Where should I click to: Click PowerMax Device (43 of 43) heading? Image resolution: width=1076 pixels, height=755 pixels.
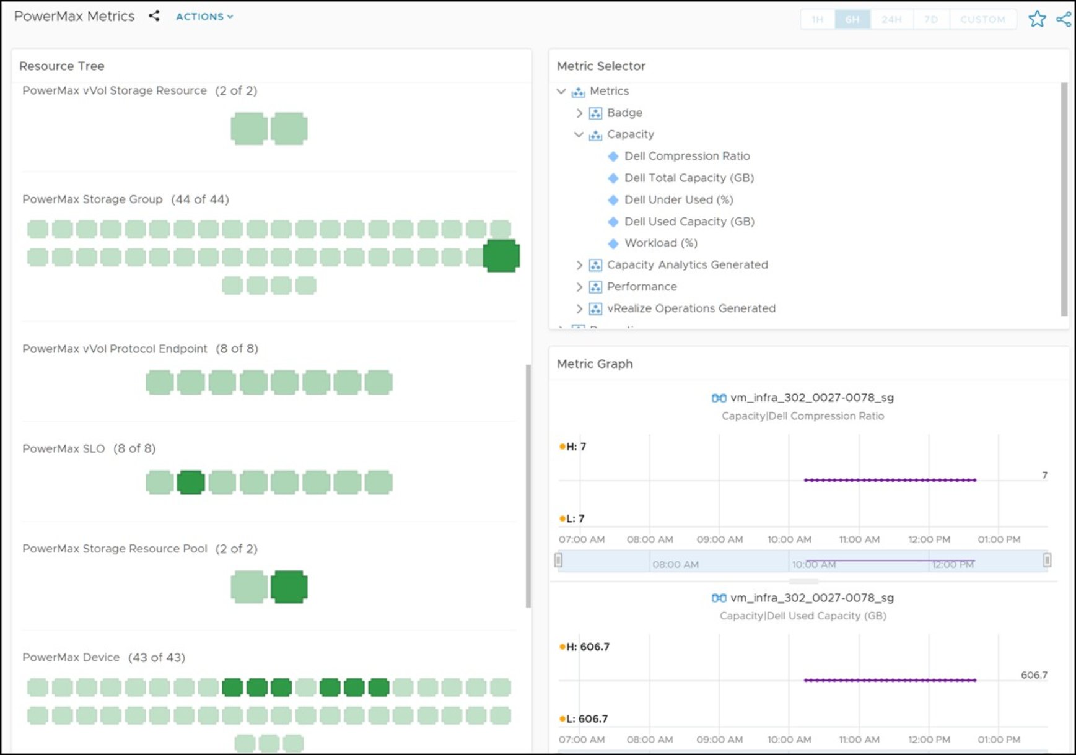pyautogui.click(x=104, y=657)
